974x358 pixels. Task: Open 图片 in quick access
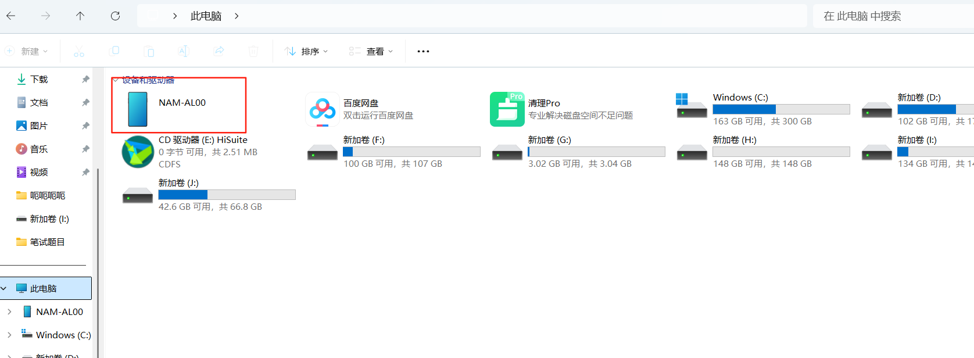(39, 126)
